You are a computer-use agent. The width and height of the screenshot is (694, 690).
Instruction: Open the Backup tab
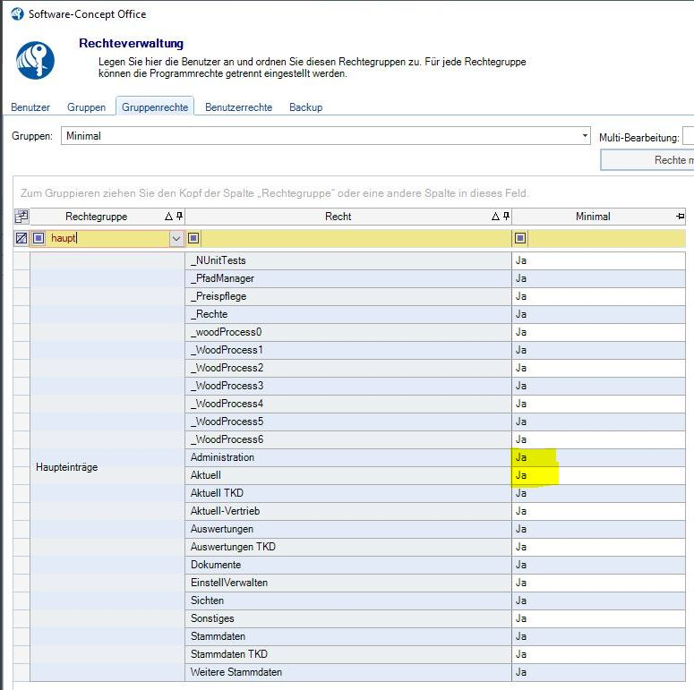point(305,107)
